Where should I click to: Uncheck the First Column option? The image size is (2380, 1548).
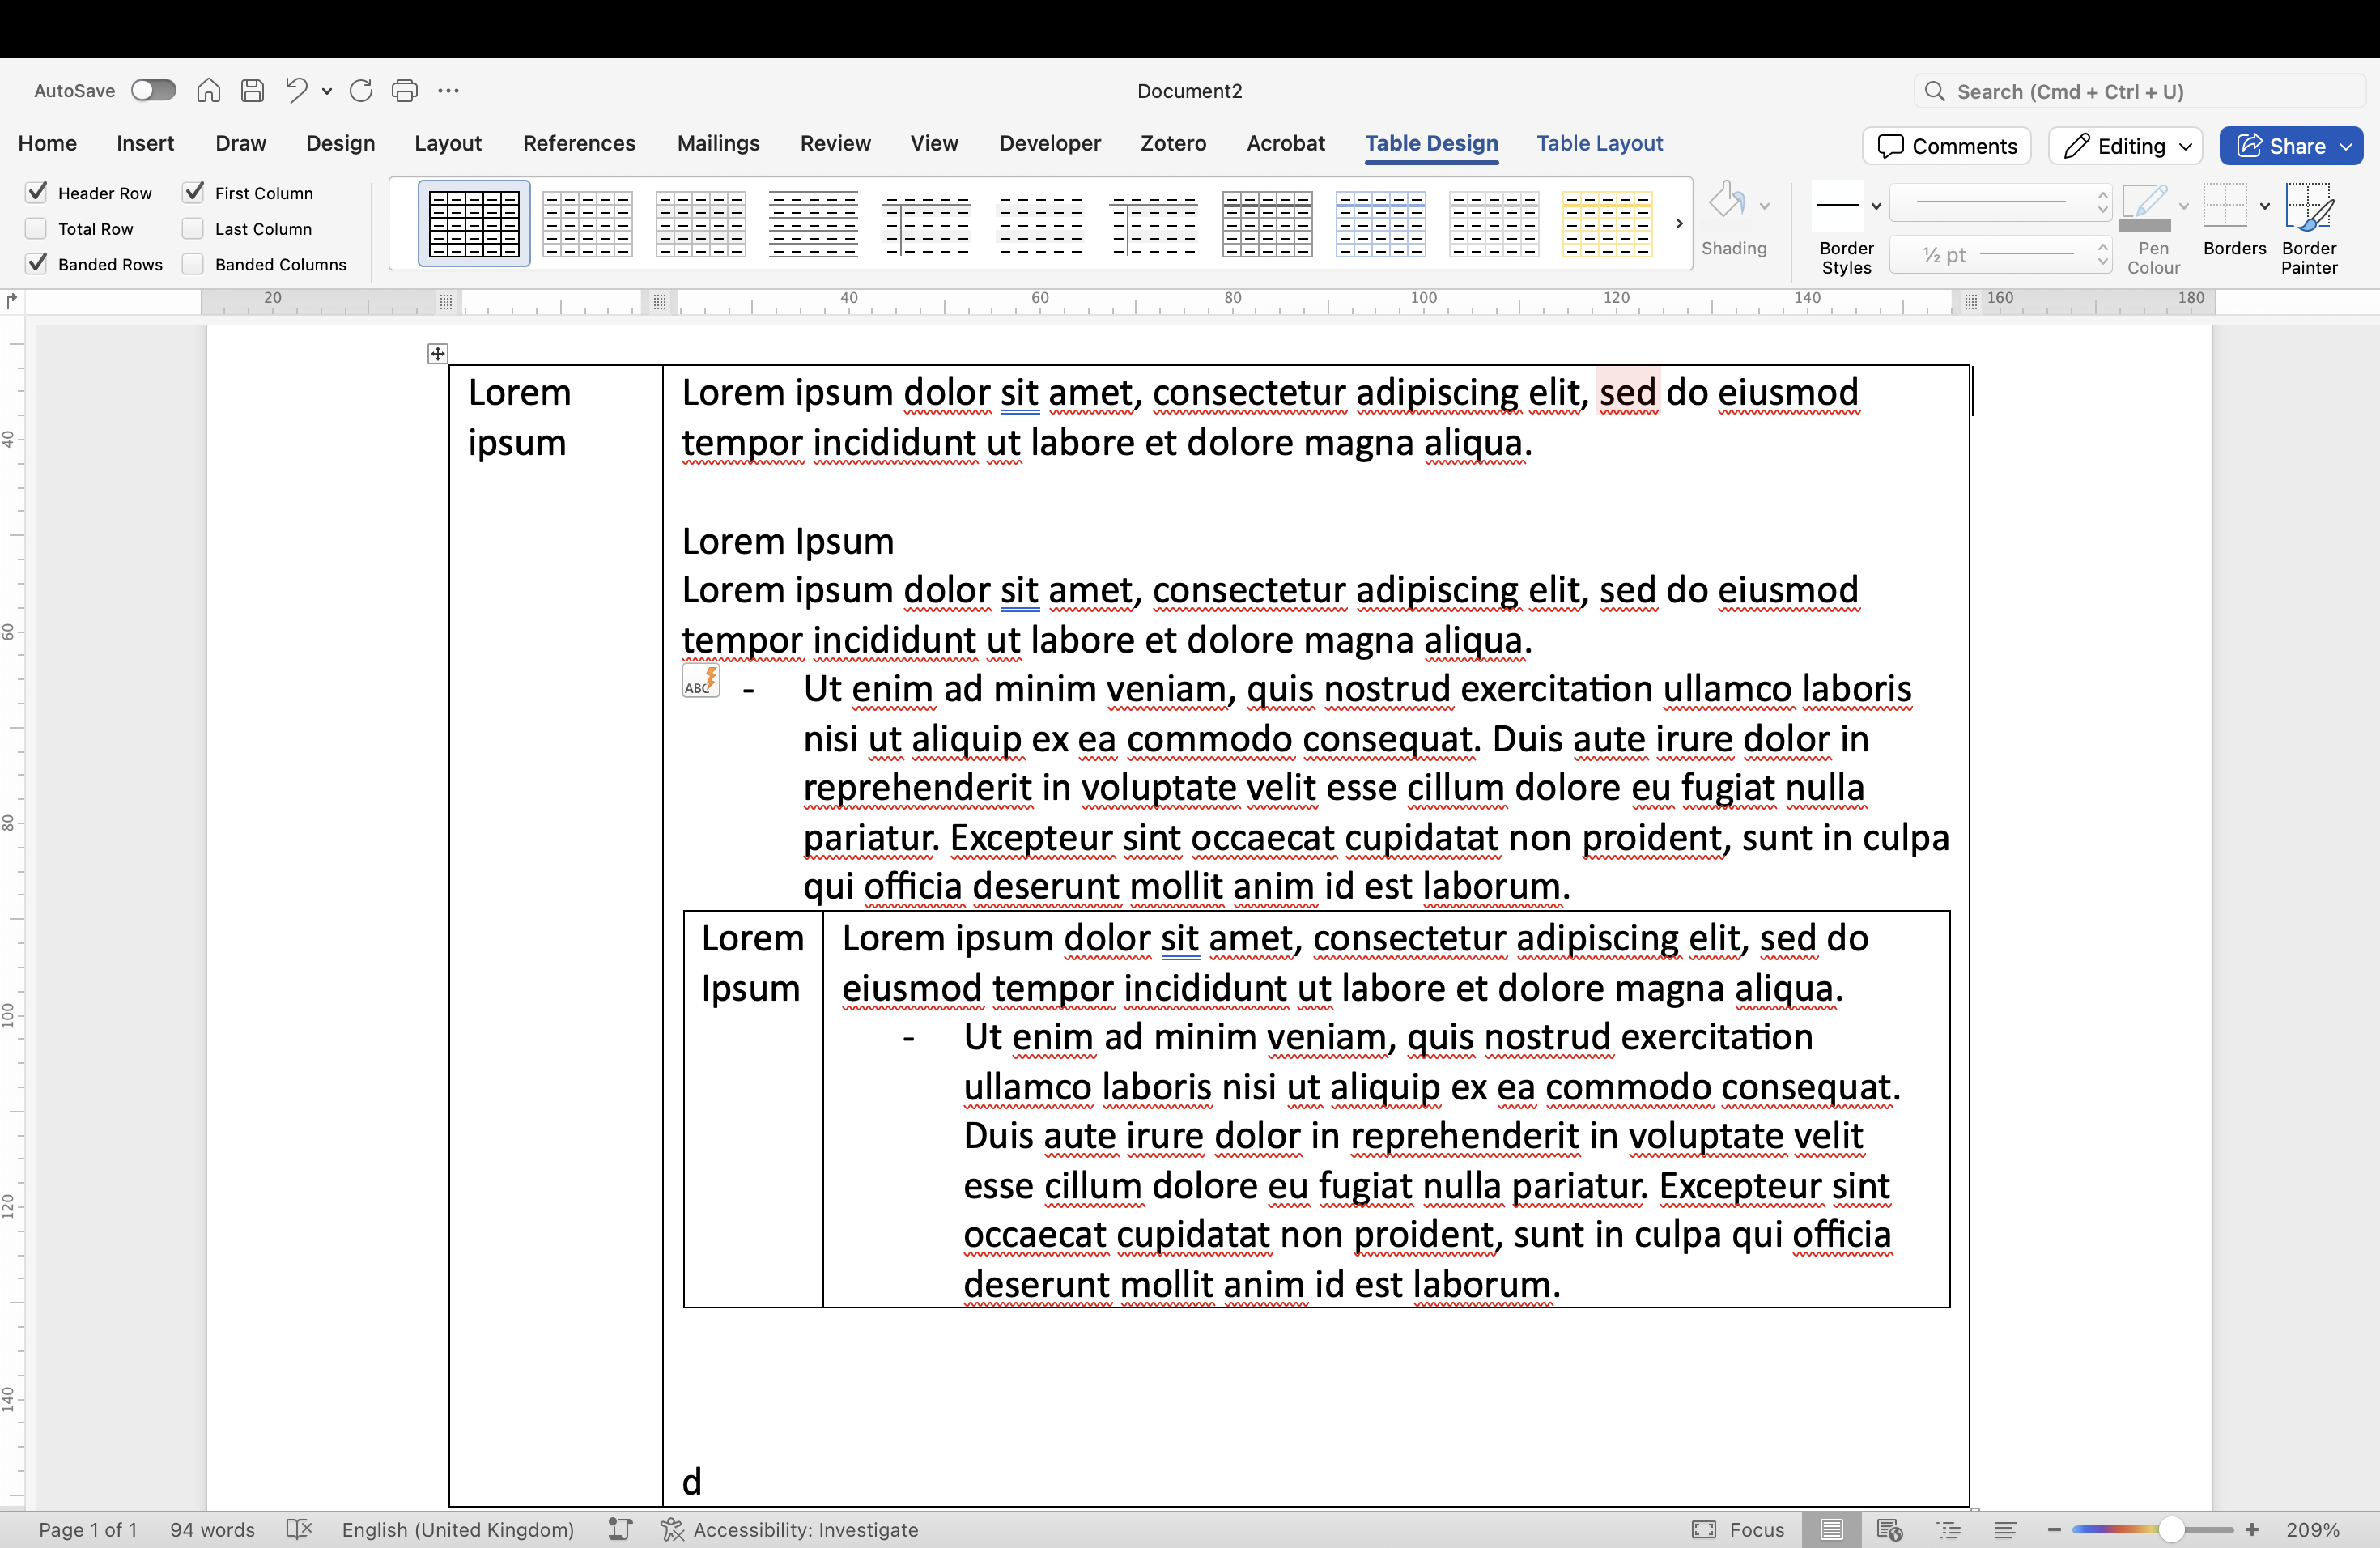coord(194,192)
